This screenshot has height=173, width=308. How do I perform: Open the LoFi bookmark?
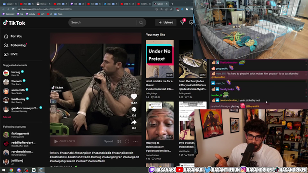41,14
